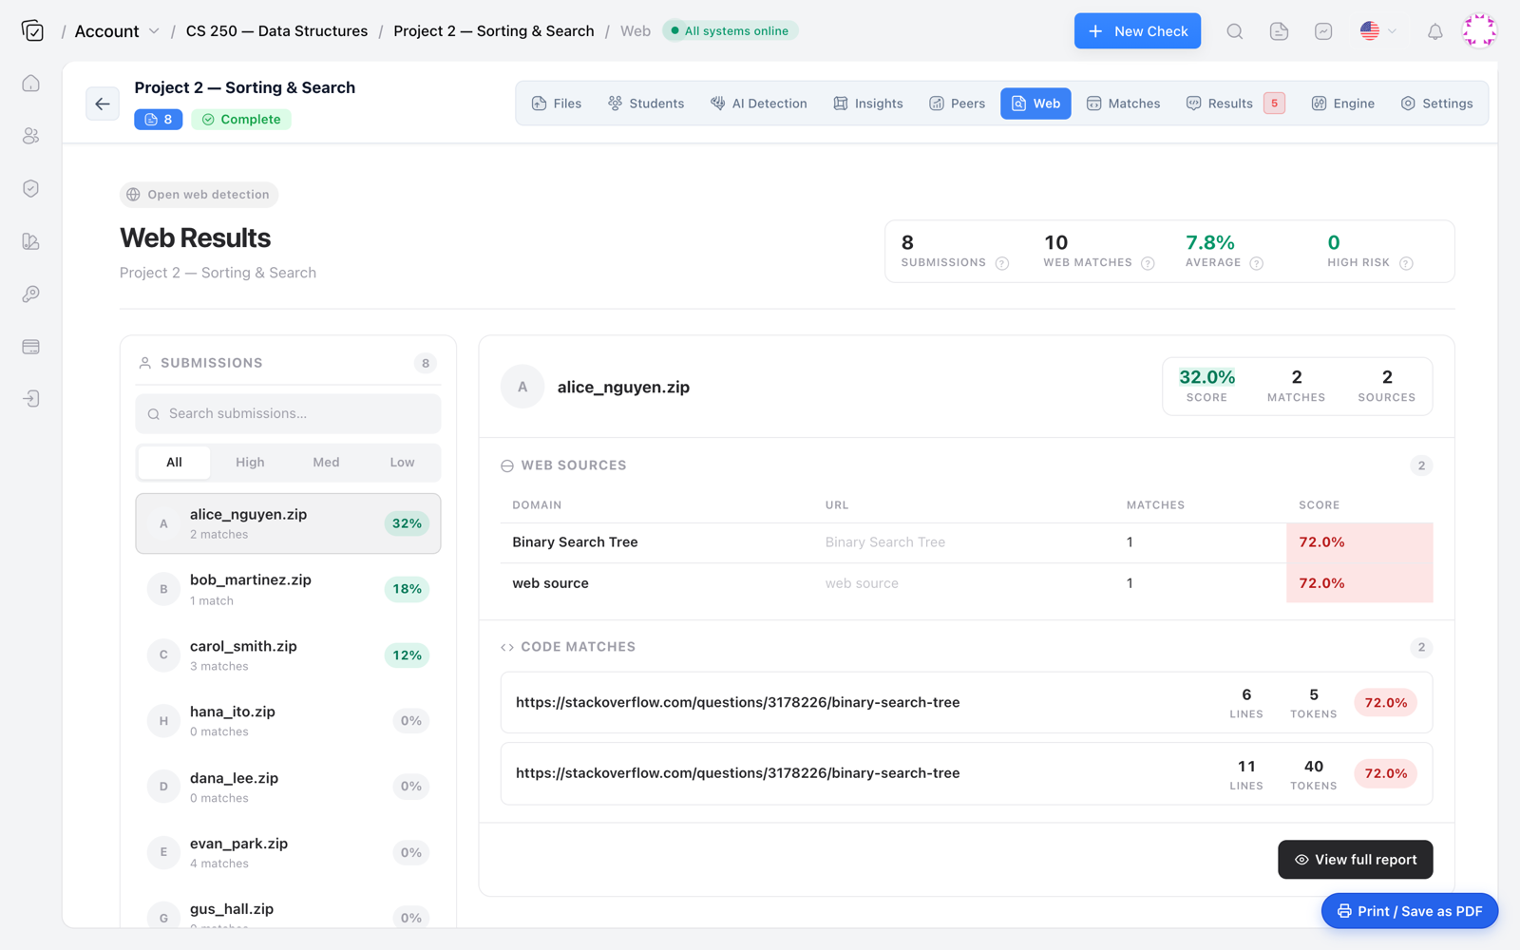Switch to the Files tab
The image size is (1520, 950).
coord(557,104)
